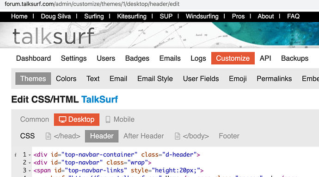
Task: Open the Backups admin tab
Action: tap(294, 58)
